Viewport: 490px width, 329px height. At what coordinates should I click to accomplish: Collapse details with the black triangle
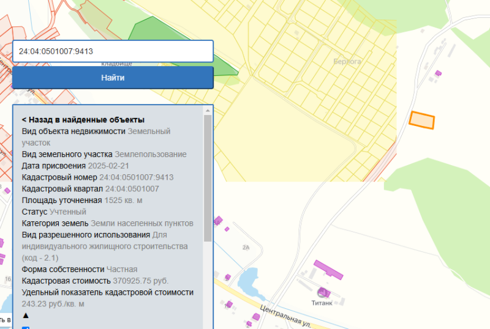(26, 316)
